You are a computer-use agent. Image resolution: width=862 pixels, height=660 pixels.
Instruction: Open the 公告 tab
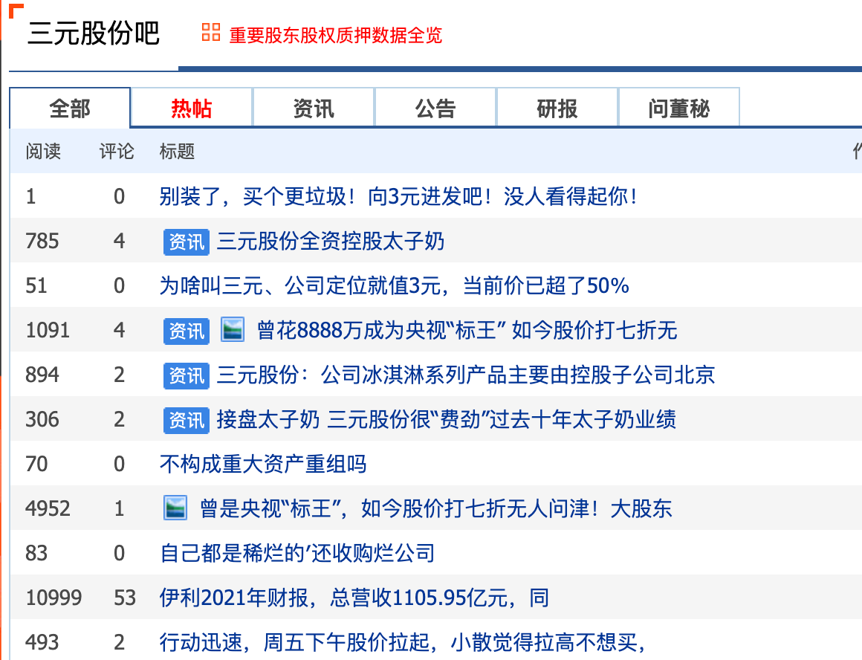435,107
